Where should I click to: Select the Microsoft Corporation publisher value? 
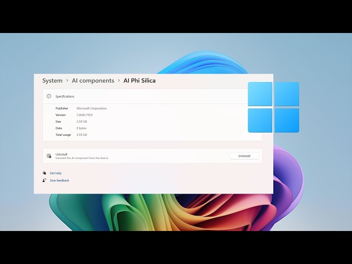point(92,108)
